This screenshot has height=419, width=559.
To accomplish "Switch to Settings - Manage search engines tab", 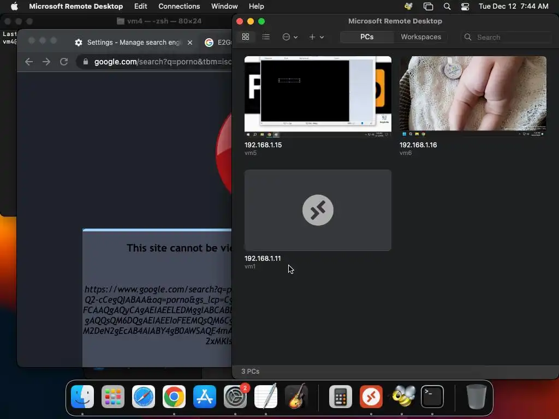I will click(134, 43).
